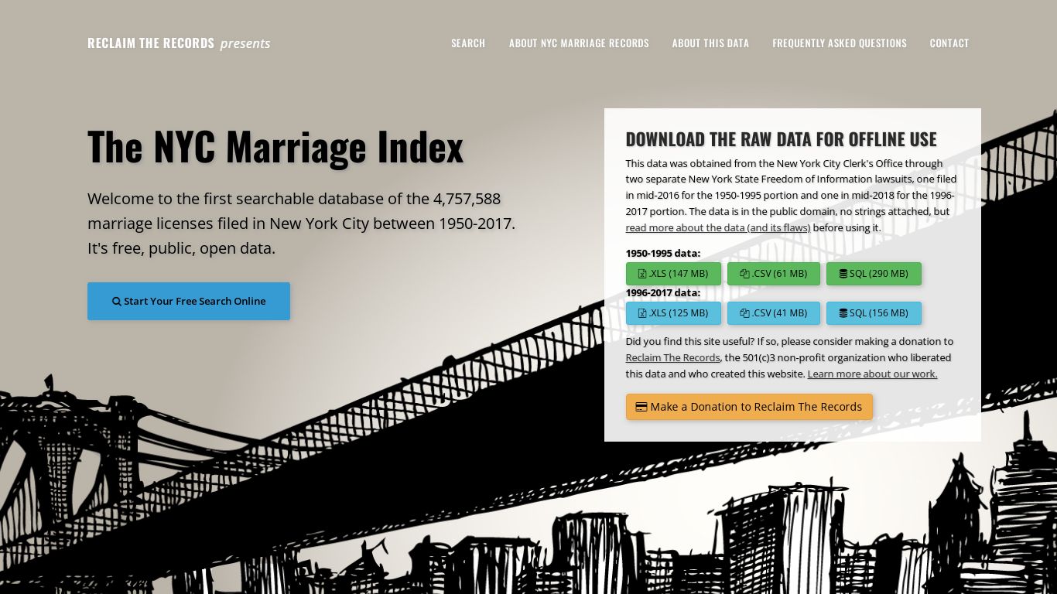The width and height of the screenshot is (1057, 594).
Task: Click spreadsheet icon on green XLS button
Action: (x=642, y=274)
